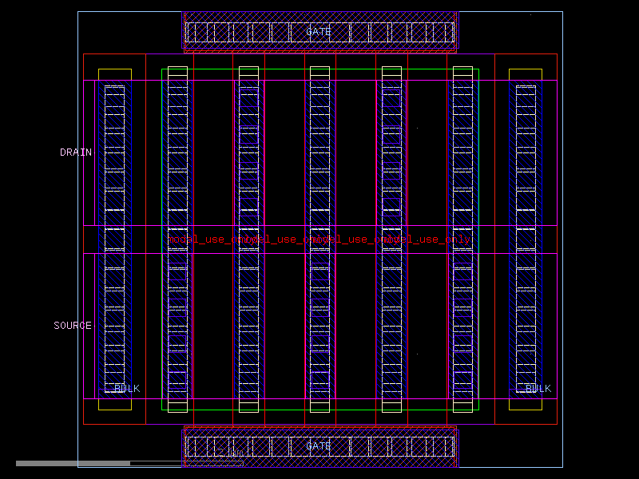Select the SOURCE label on the left
Viewport: 639px width, 479px height.
click(70, 325)
